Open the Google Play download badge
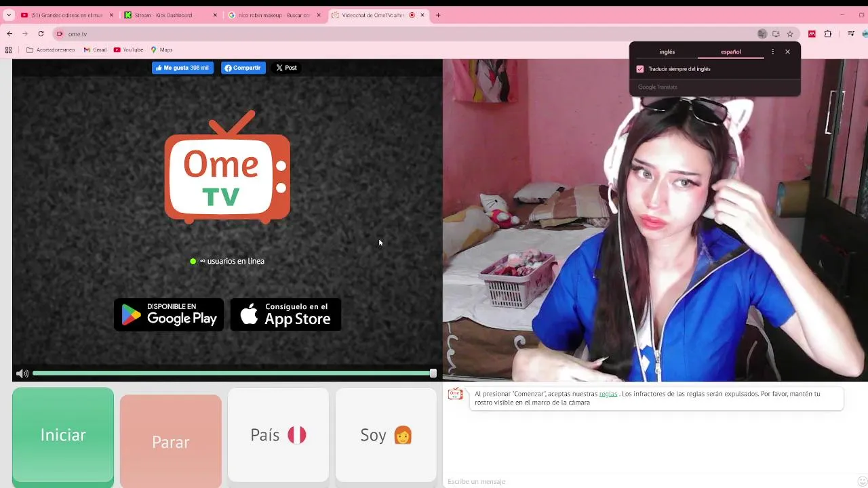Screen dimensions: 868x488 tap(169, 314)
